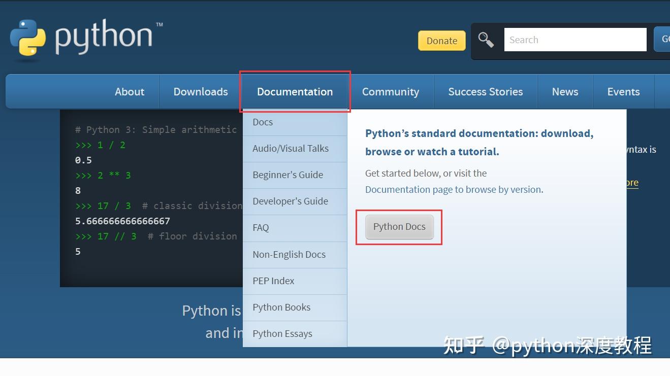Expand the Downloads menu
This screenshot has width=670, height=376.
(x=200, y=91)
